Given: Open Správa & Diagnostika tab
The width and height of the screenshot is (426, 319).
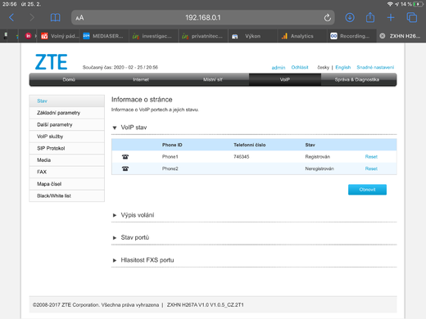Looking at the screenshot, I should point(356,79).
